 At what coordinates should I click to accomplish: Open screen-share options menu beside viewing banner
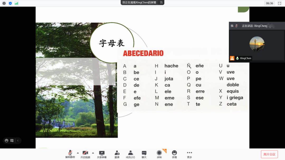click(161, 2)
